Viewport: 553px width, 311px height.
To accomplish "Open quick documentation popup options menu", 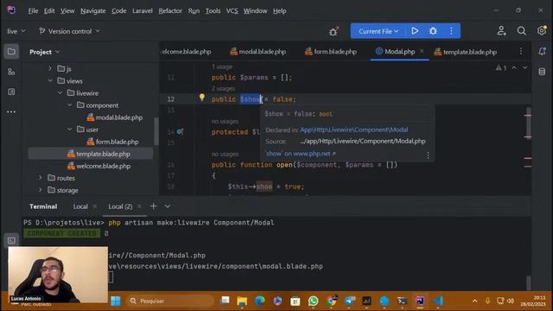I will tap(428, 155).
